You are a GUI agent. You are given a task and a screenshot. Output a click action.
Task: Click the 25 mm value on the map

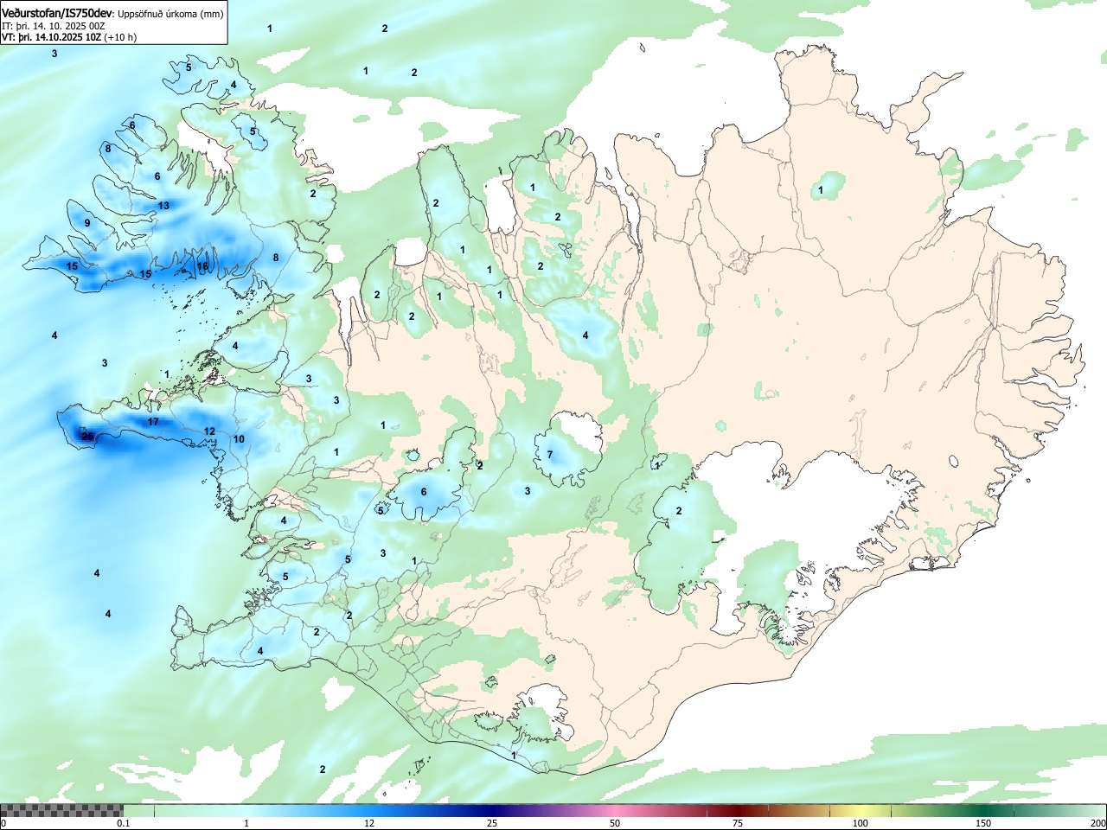pos(87,437)
